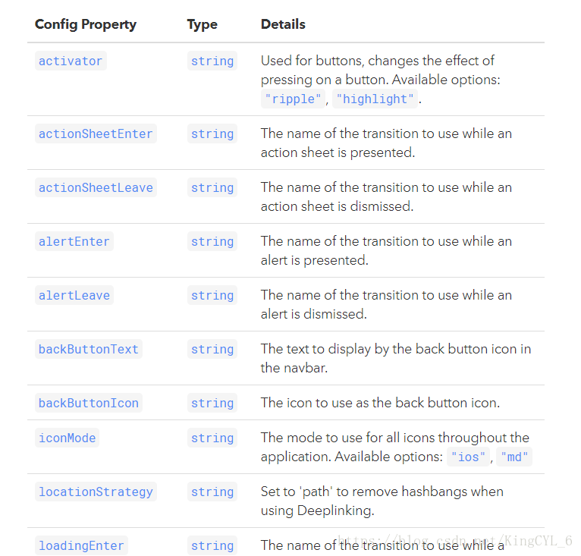581x556 pixels.
Task: Click the activator config property
Action: click(71, 61)
